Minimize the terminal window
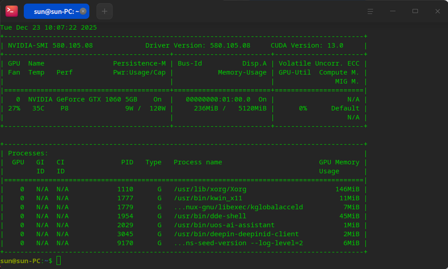Image resolution: width=448 pixels, height=269 pixels. pos(393,11)
